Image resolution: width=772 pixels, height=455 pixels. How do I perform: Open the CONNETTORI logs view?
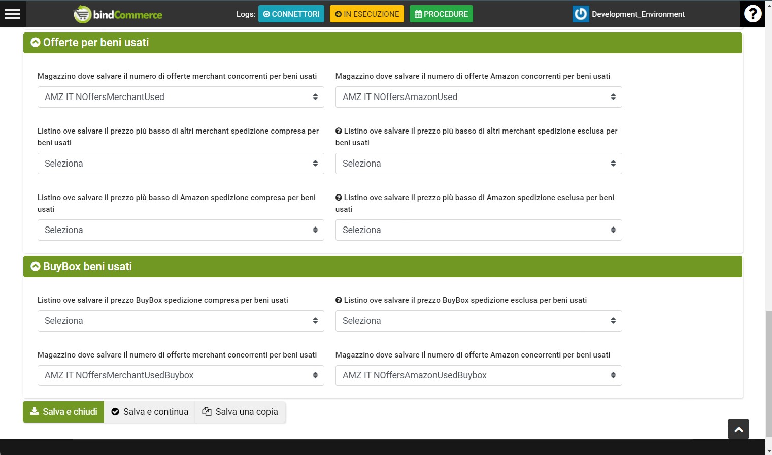pyautogui.click(x=291, y=14)
